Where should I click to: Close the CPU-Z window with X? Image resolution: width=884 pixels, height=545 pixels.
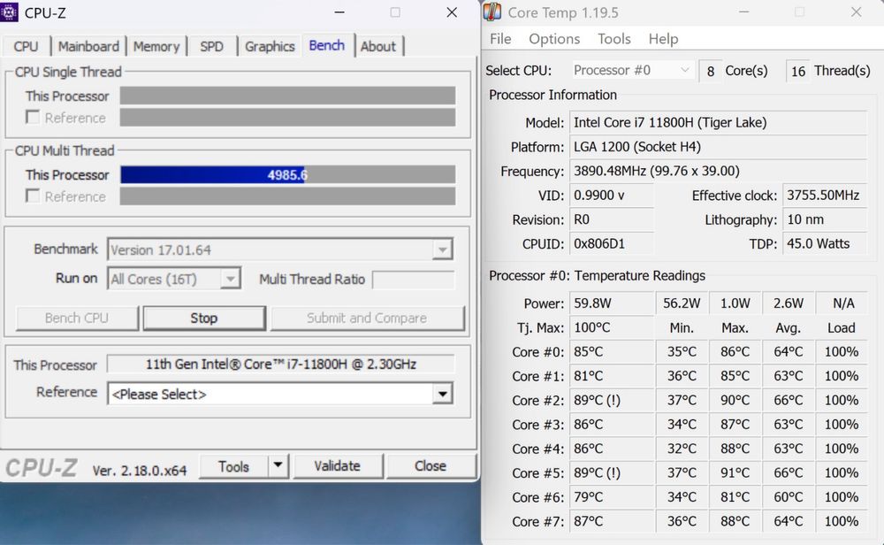pos(452,12)
